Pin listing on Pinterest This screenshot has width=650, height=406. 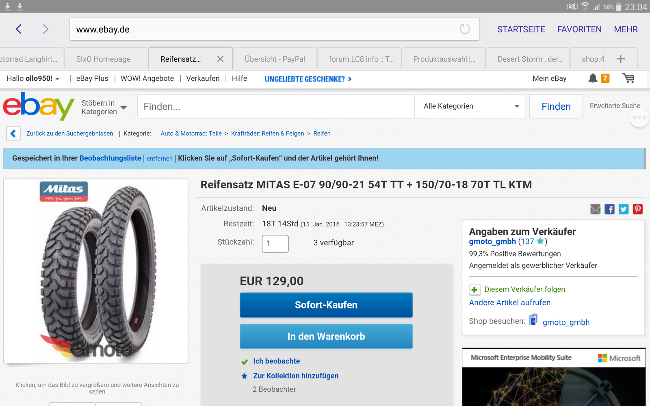tap(638, 209)
